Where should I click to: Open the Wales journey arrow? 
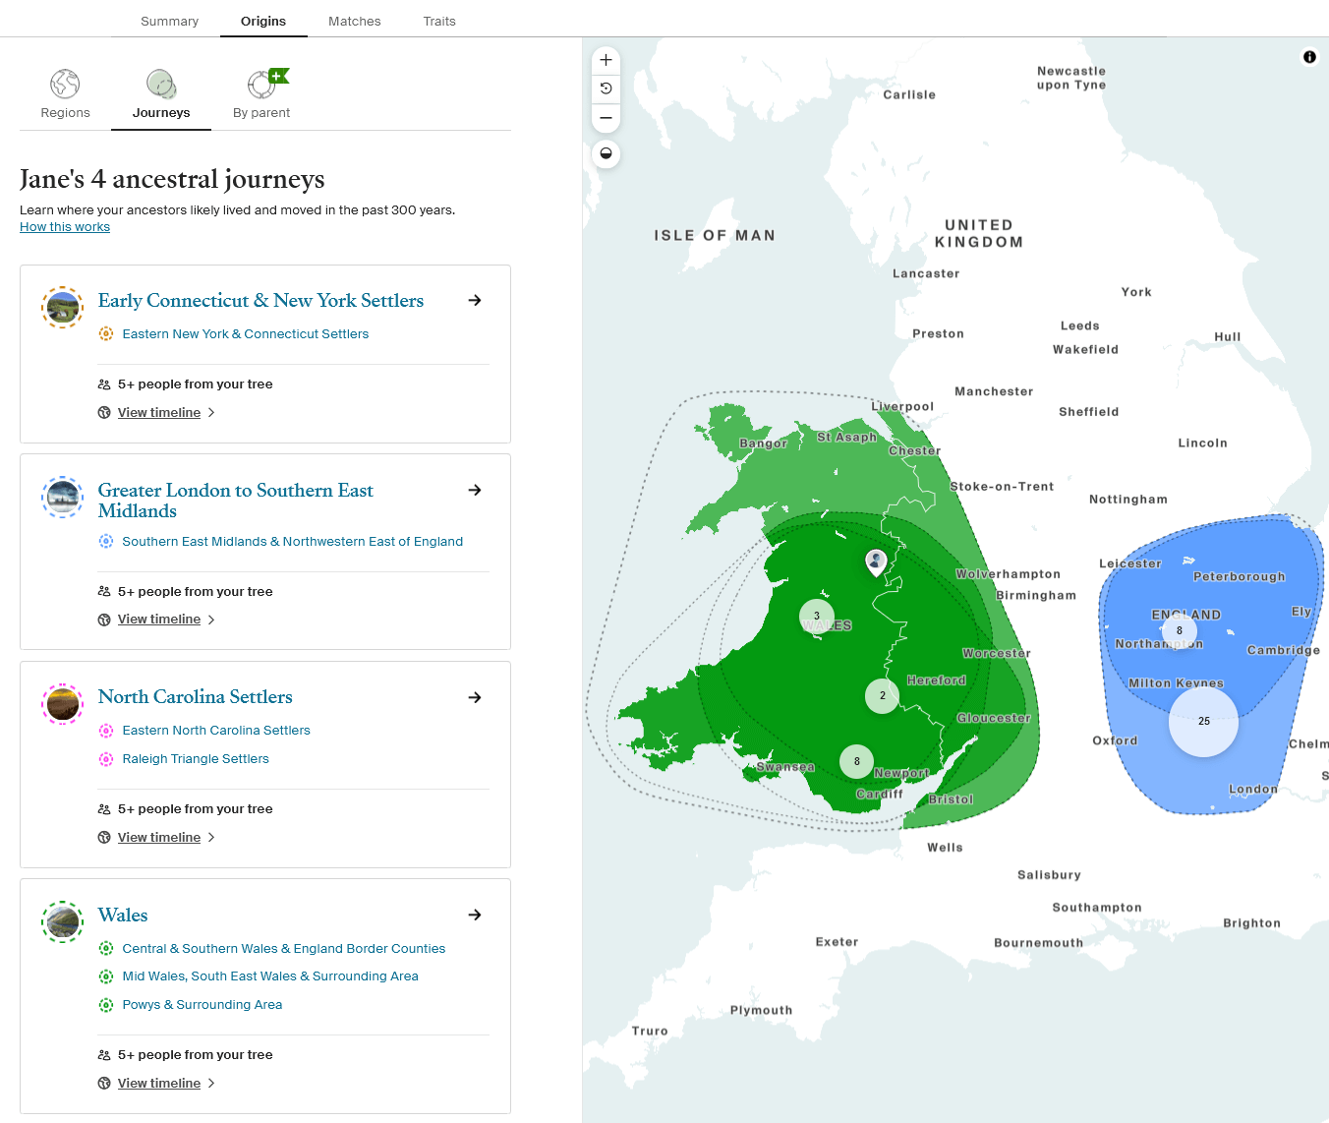[x=475, y=916]
